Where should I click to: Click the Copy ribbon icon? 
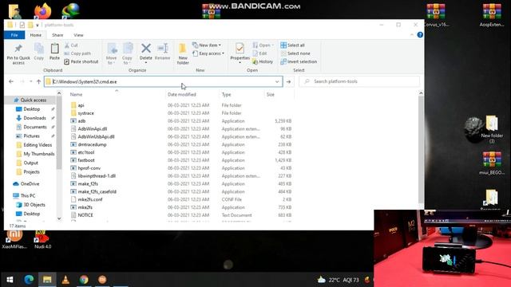pos(39,52)
